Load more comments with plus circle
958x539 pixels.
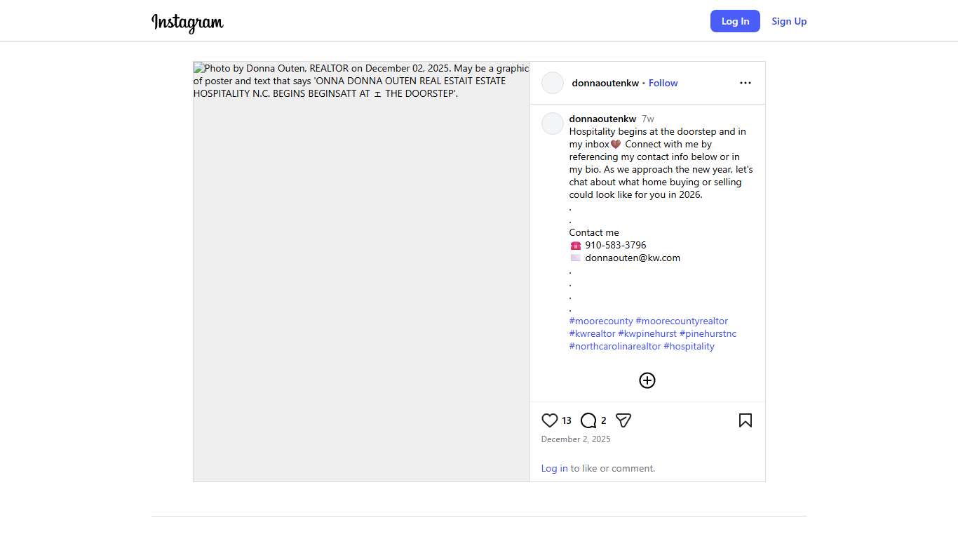[x=647, y=380]
